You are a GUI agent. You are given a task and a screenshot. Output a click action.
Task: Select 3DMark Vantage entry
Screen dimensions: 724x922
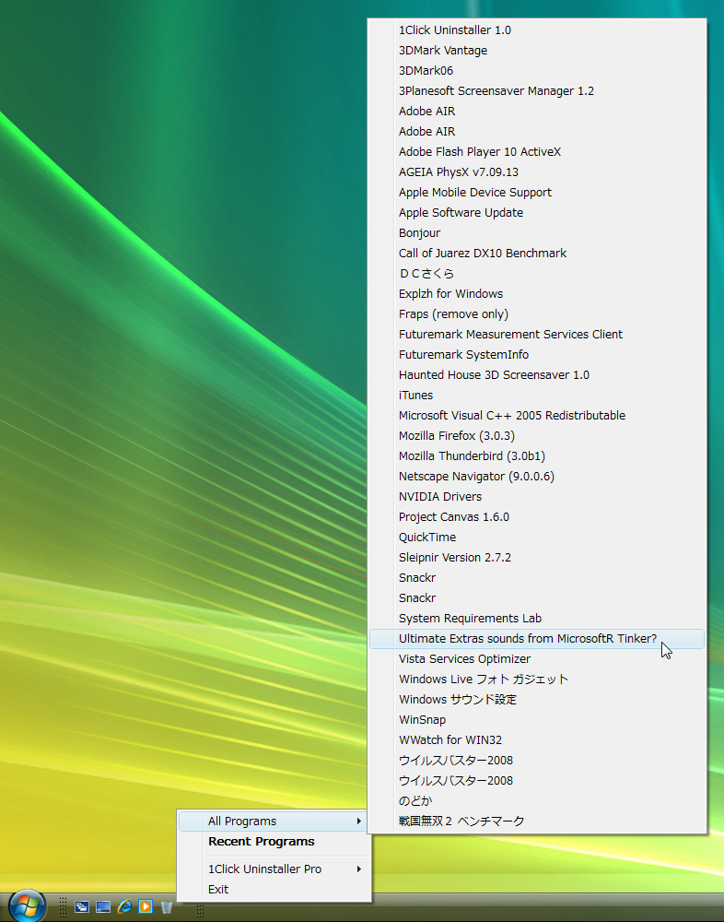click(x=536, y=51)
